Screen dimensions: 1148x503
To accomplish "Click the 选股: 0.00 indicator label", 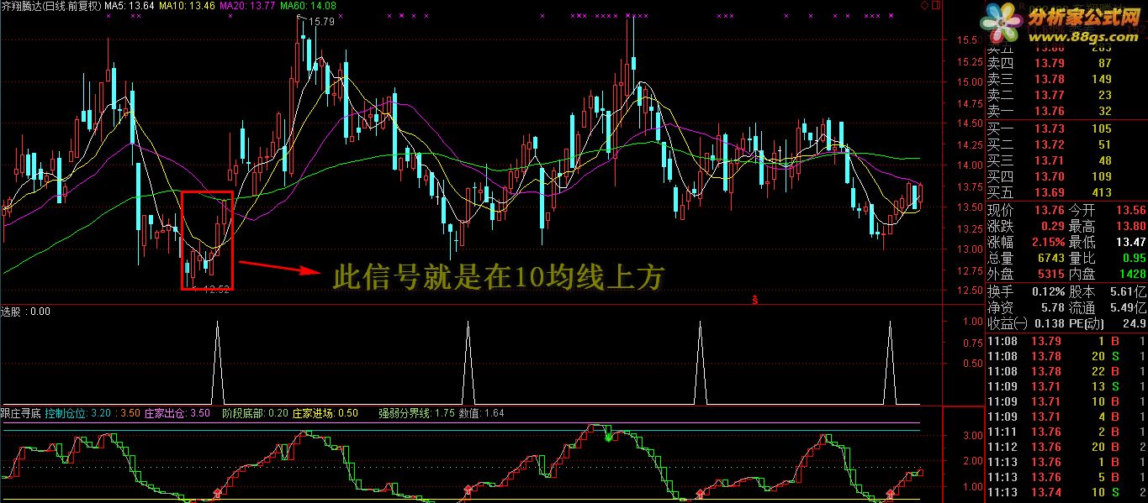I will 25,312.
